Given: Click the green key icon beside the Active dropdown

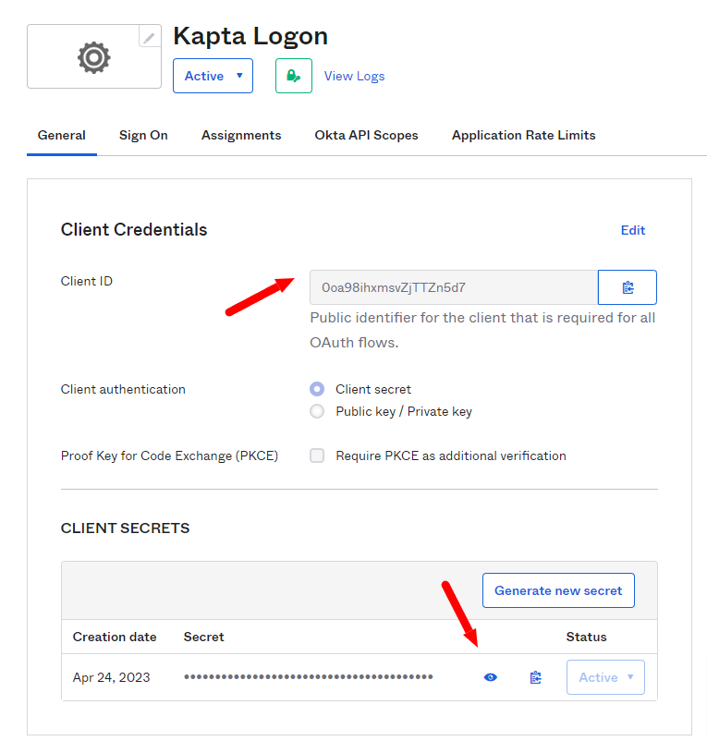Looking at the screenshot, I should [293, 75].
